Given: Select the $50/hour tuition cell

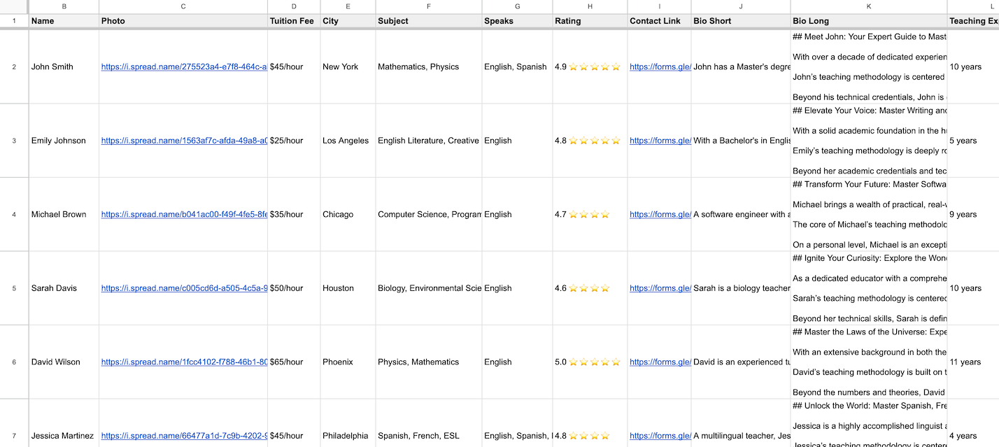Looking at the screenshot, I should click(294, 288).
